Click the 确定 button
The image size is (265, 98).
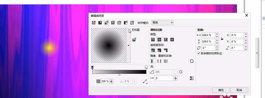[x=221, y=90]
